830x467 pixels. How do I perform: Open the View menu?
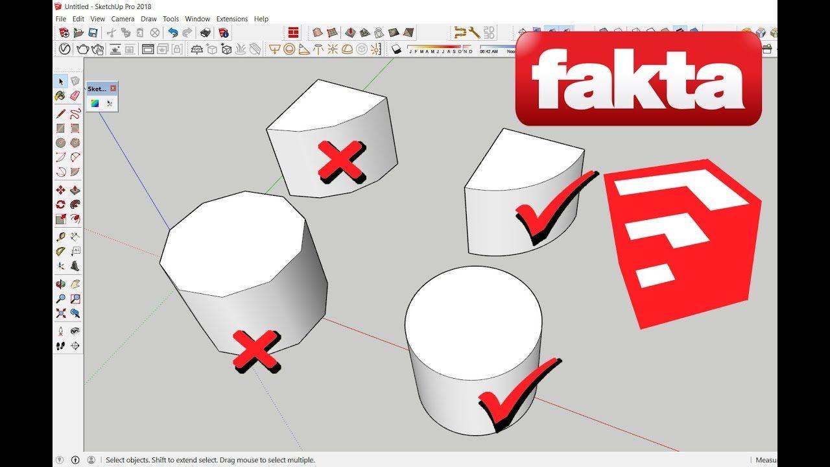98,19
